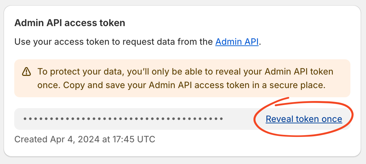Click the first dot of the hidden token
366x164 pixels.
[25, 119]
